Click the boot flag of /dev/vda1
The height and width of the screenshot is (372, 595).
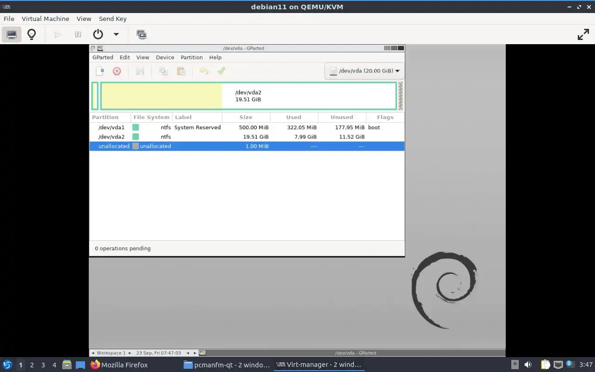pos(374,127)
